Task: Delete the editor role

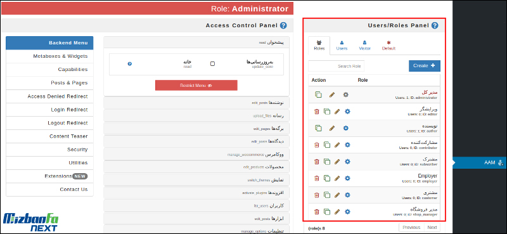Action: pyautogui.click(x=317, y=112)
